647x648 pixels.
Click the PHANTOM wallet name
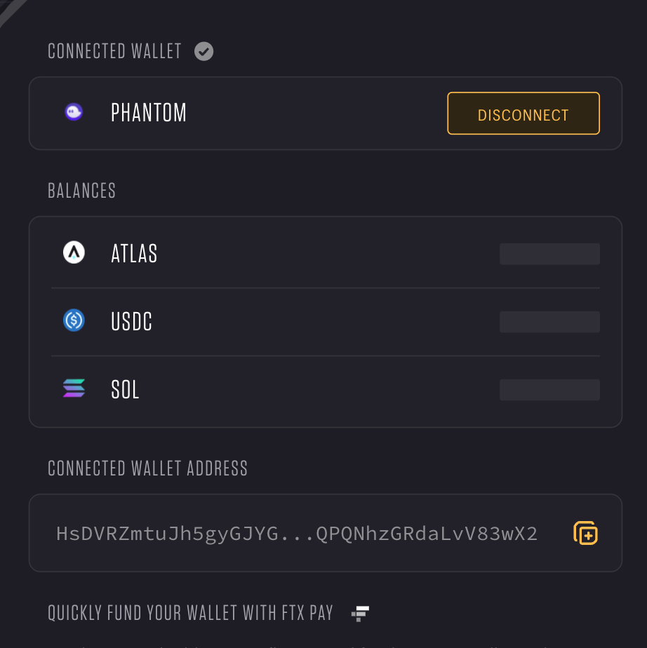149,112
